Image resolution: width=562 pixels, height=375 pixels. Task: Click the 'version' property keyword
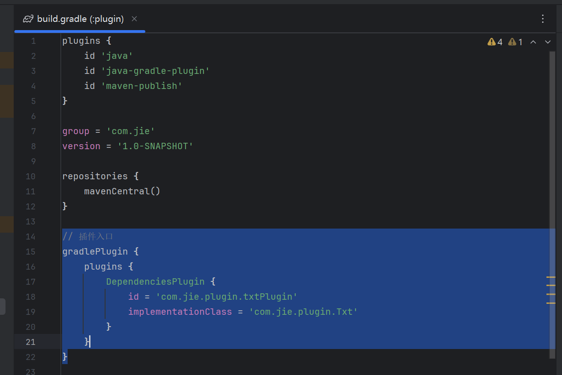tap(81, 146)
